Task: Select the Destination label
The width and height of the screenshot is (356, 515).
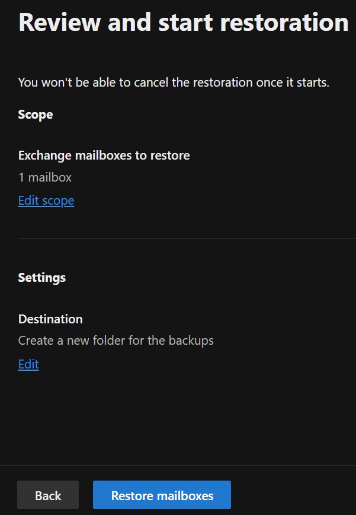Action: coord(50,319)
